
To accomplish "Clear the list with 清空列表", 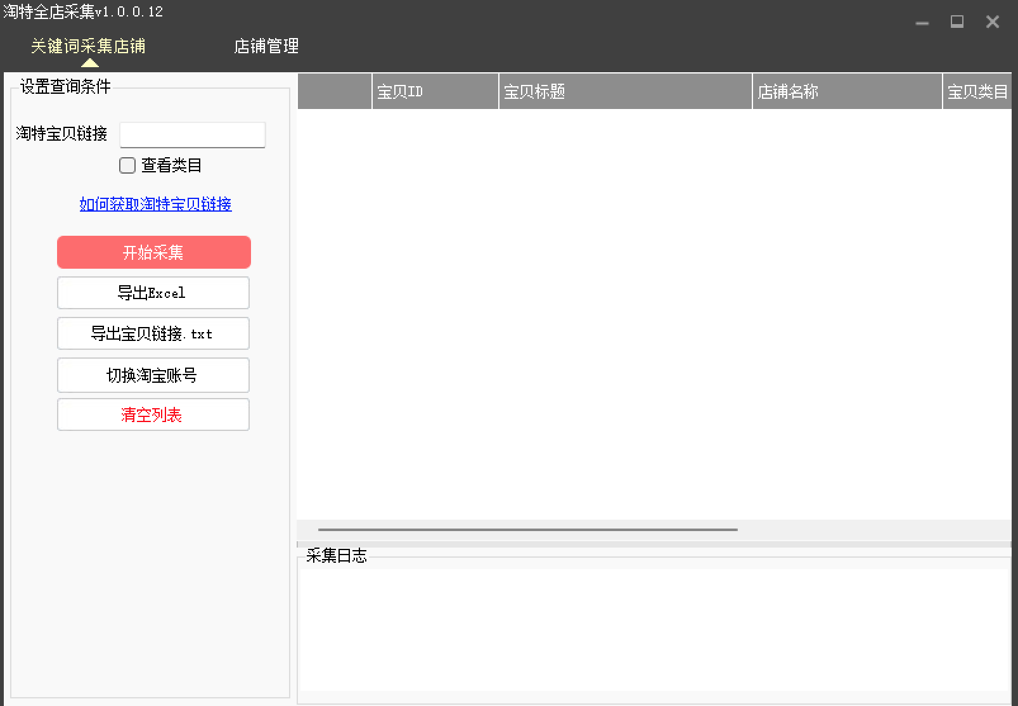I will (x=153, y=414).
